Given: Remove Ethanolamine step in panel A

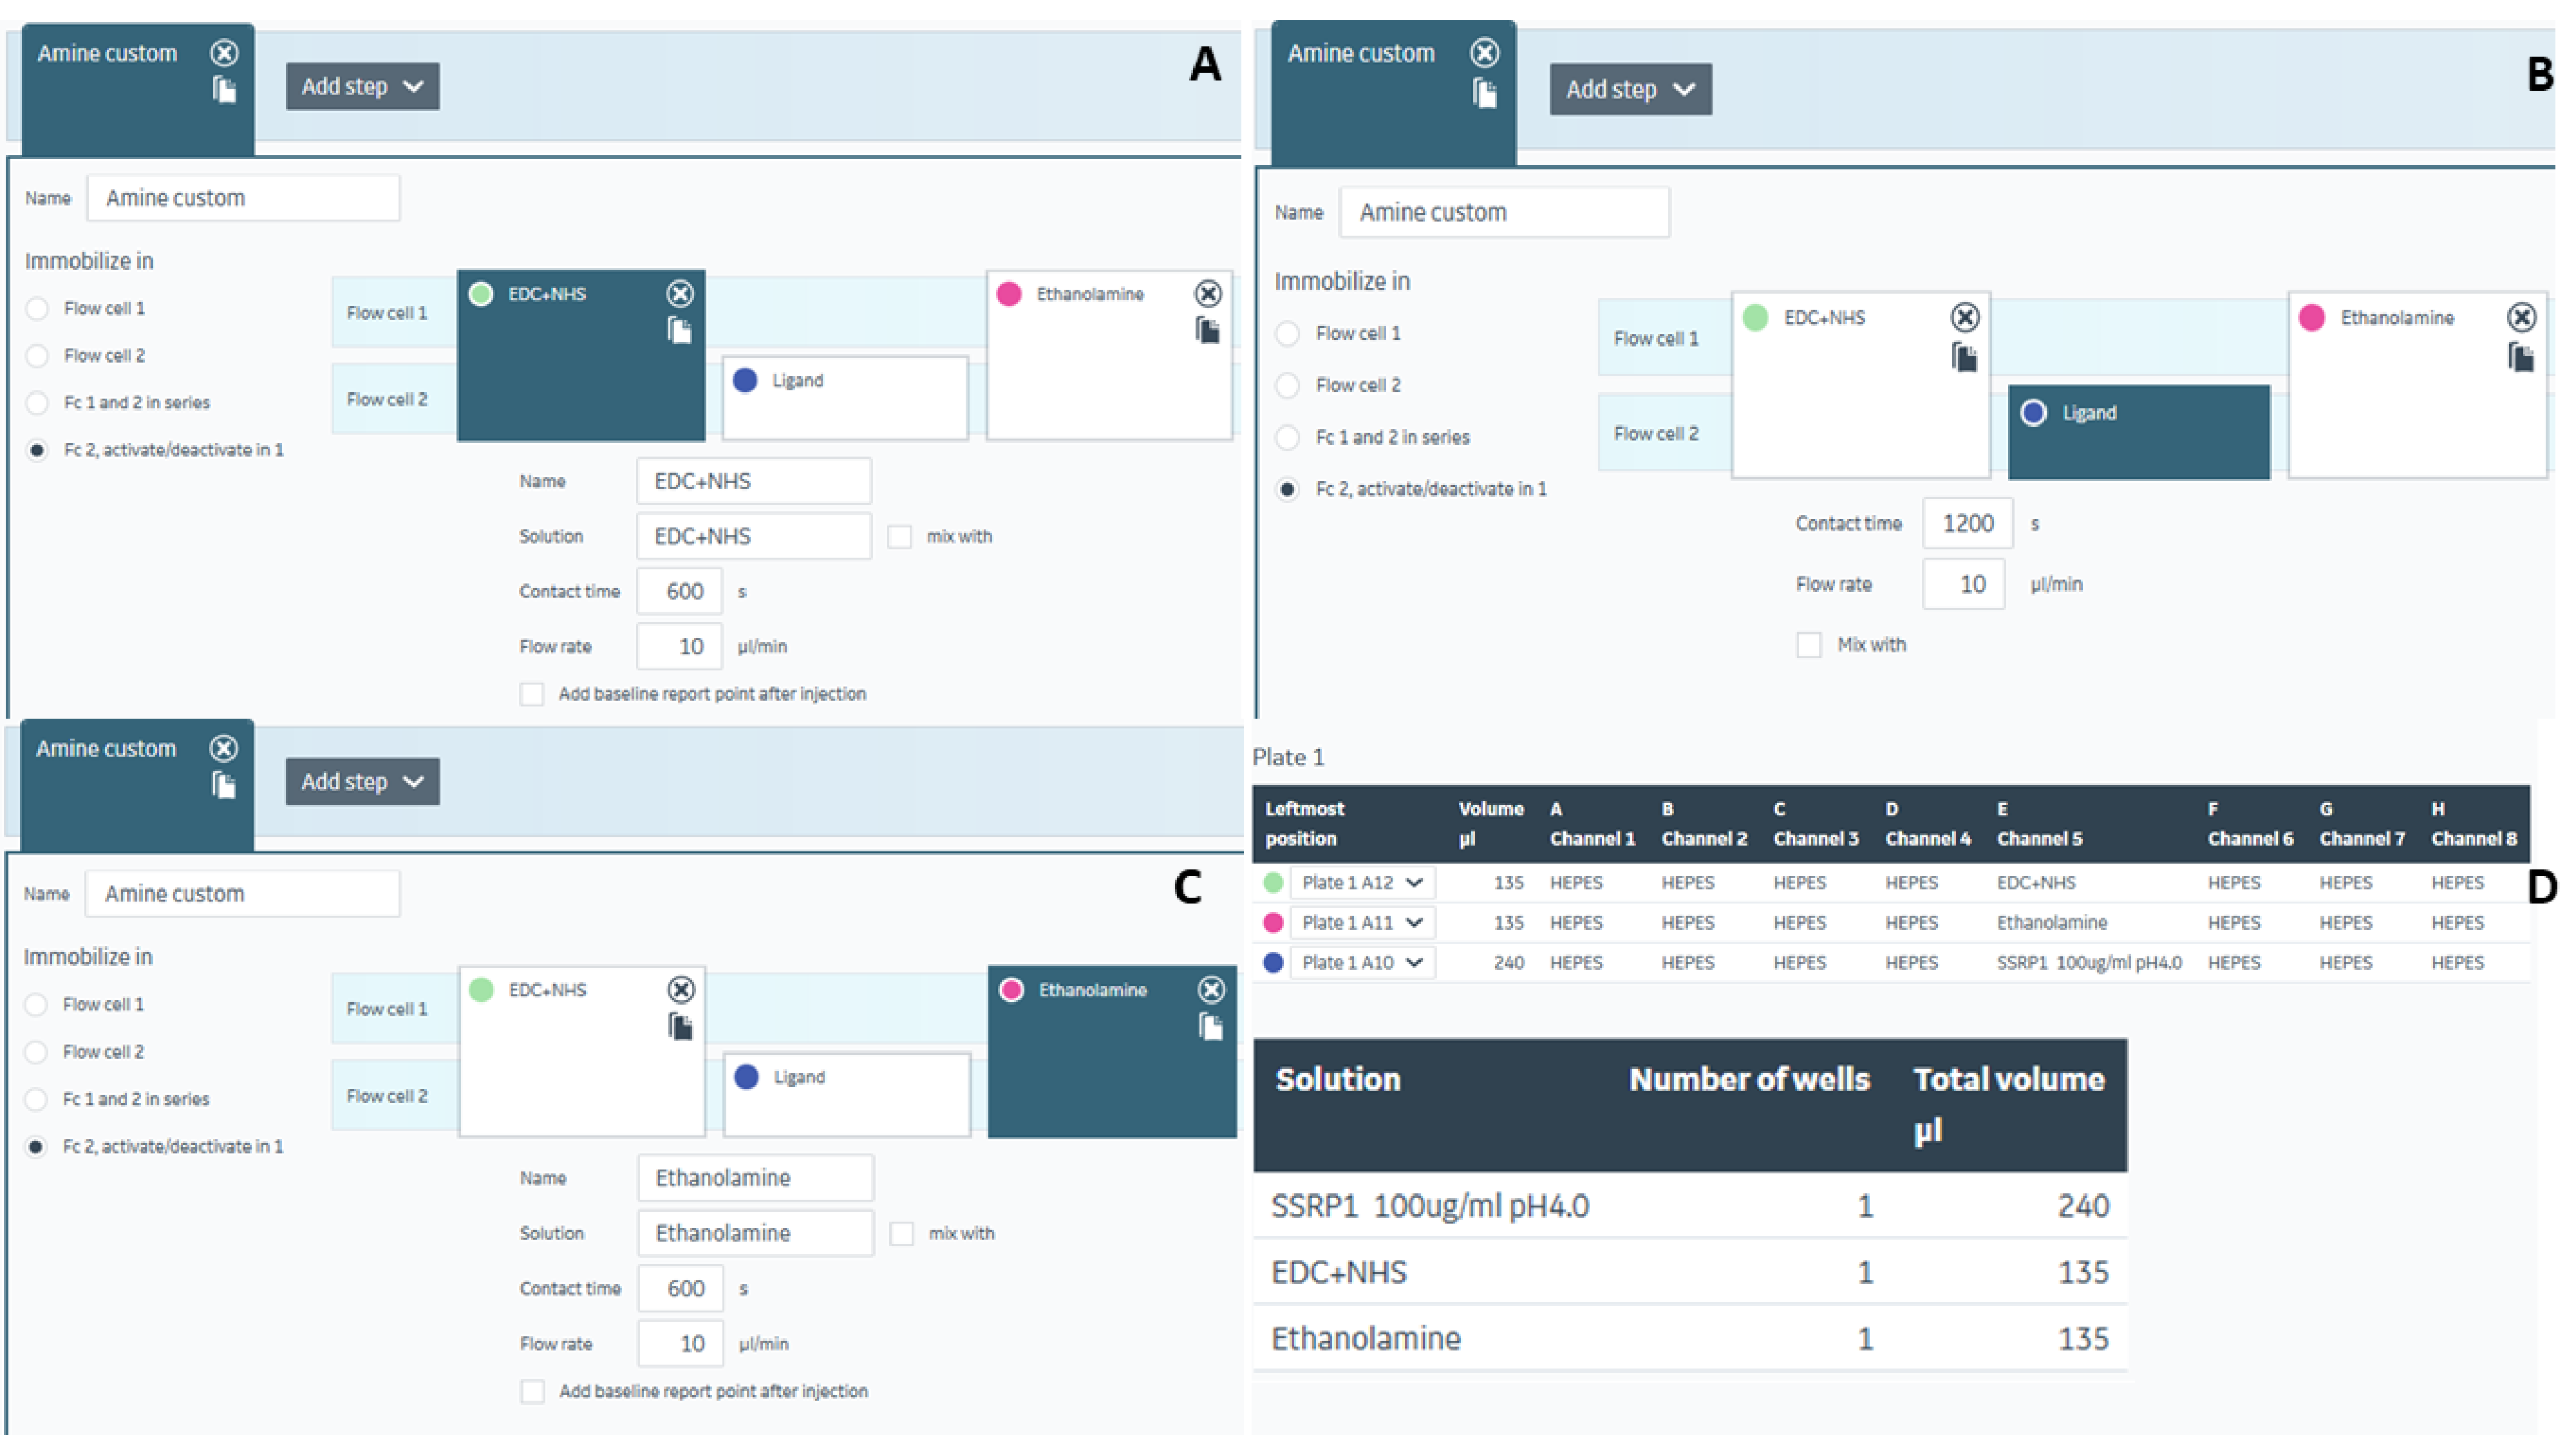Looking at the screenshot, I should 1208,293.
